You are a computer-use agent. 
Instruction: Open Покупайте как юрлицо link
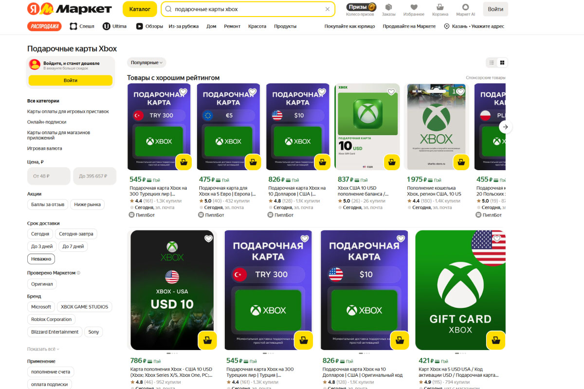click(x=350, y=26)
